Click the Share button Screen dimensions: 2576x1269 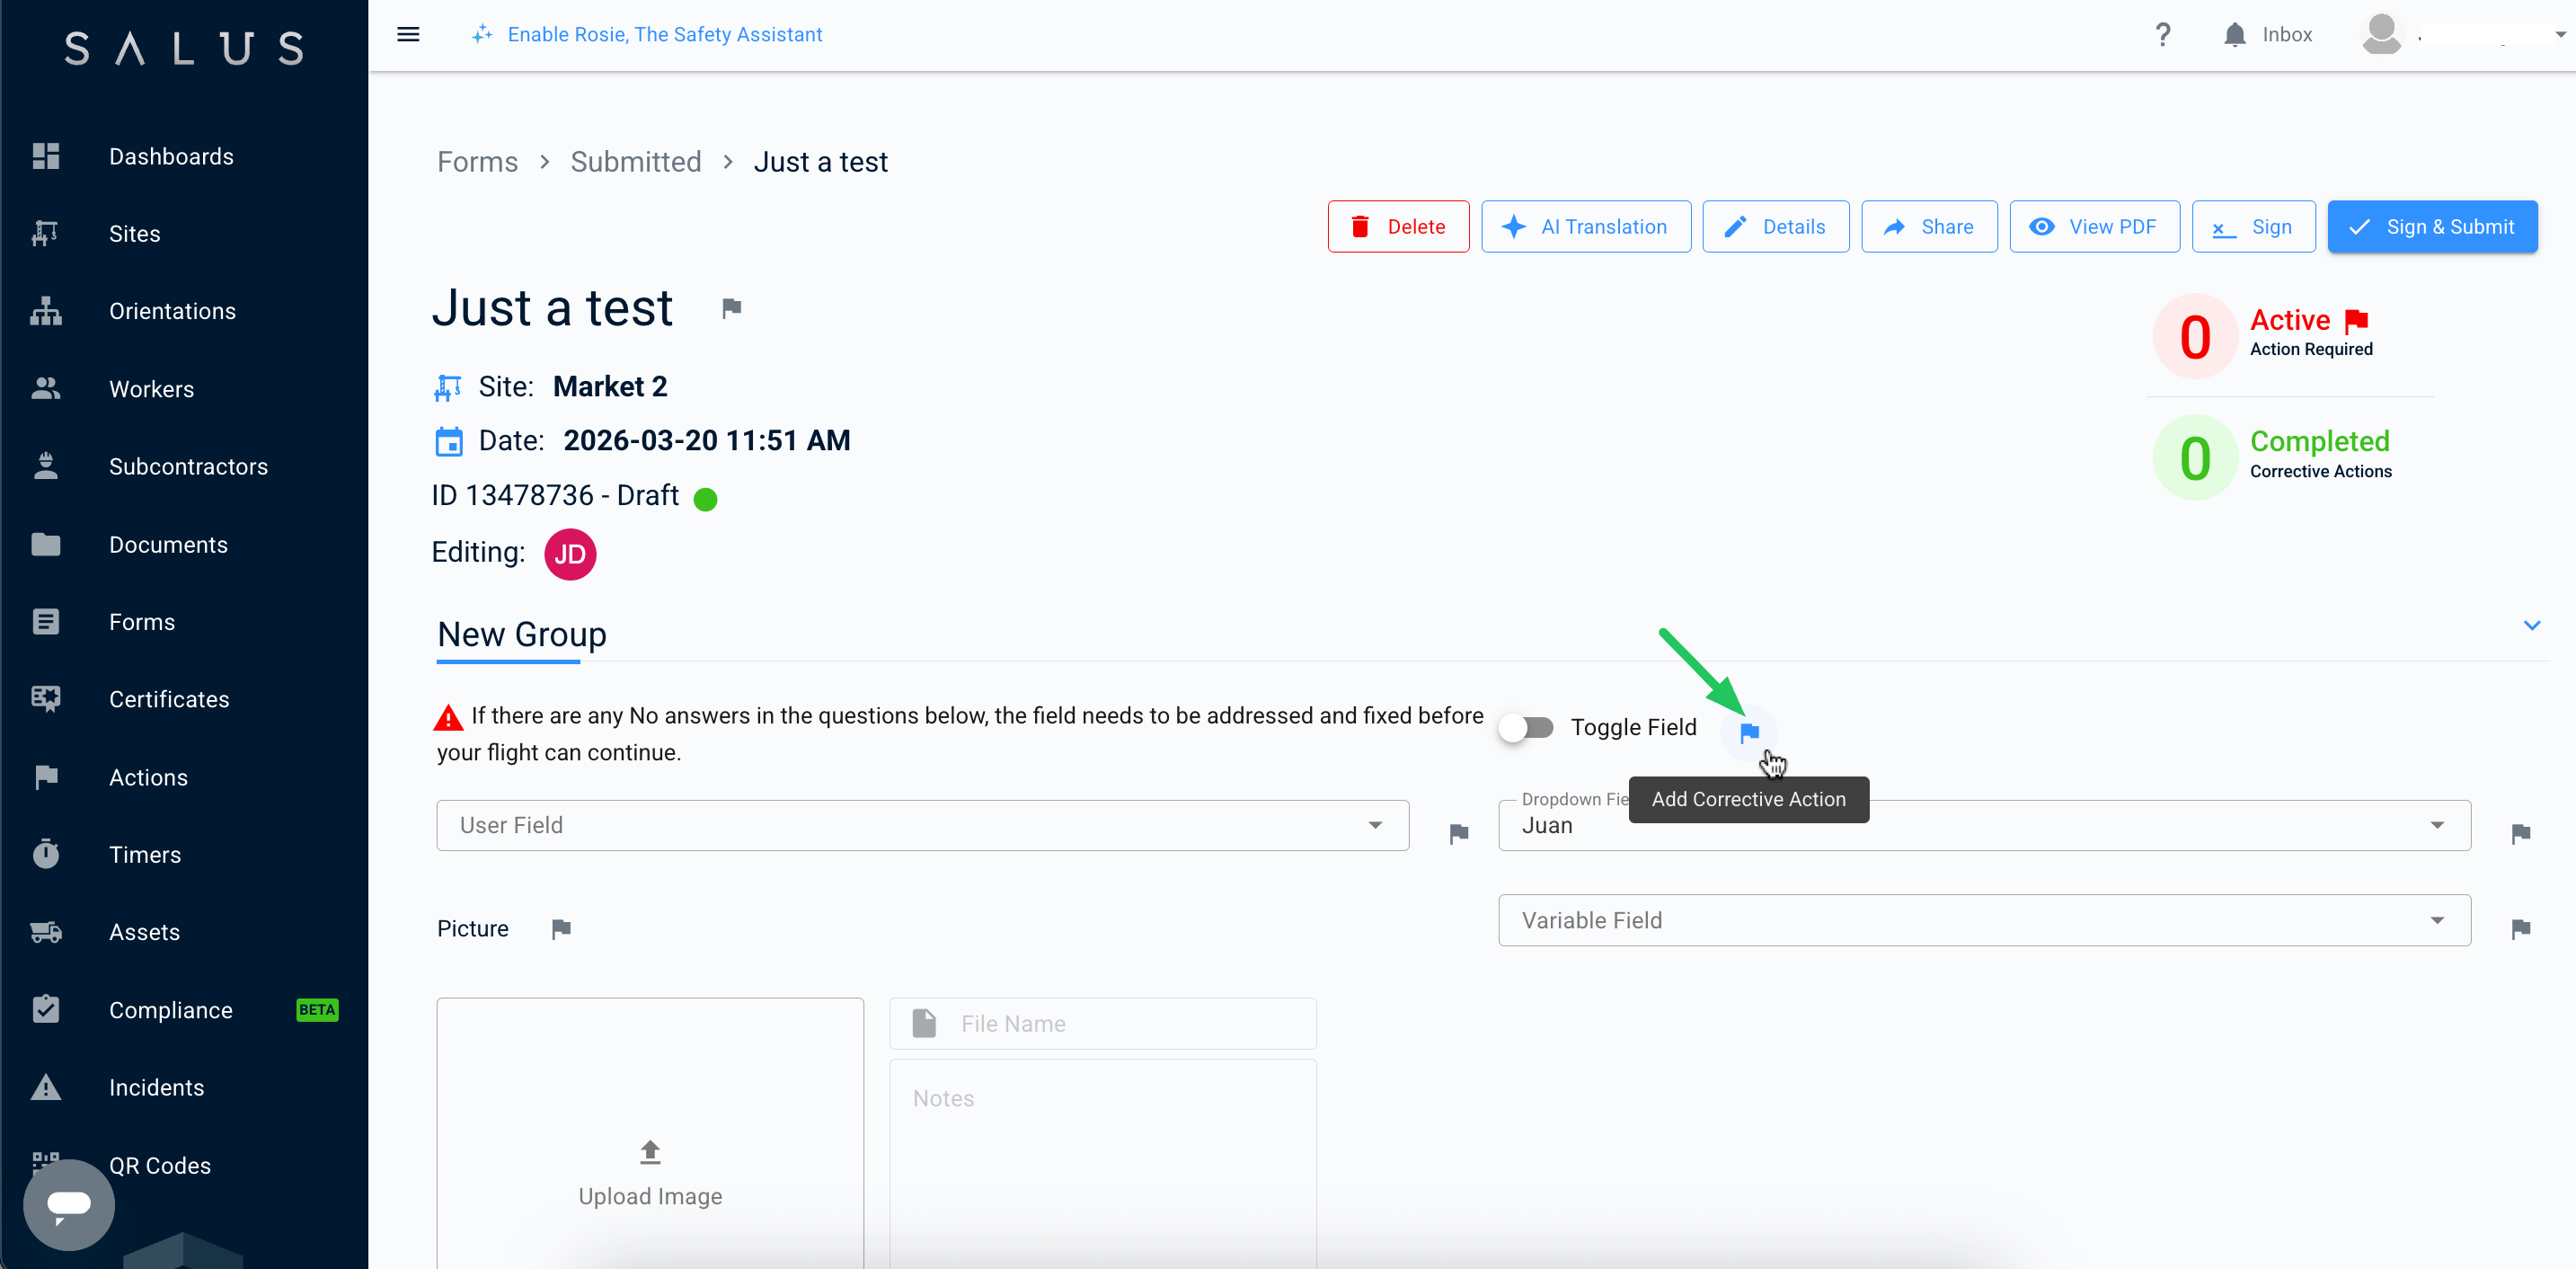1929,227
